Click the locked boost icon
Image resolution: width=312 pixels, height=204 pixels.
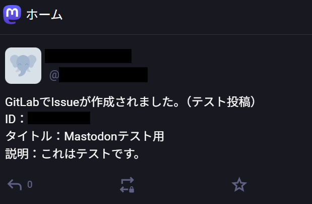(127, 185)
